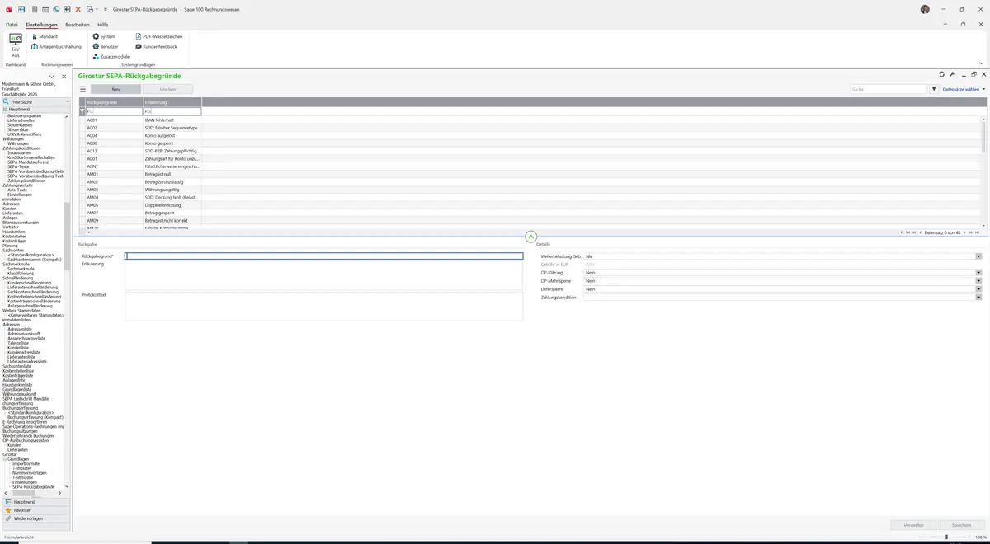Open PDF-Wasserzeichen settings
This screenshot has height=544, width=990.
[x=158, y=36]
